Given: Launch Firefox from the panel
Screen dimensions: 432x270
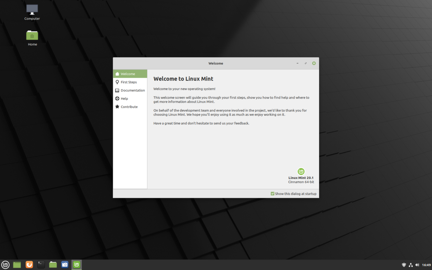Looking at the screenshot, I should click(29, 265).
